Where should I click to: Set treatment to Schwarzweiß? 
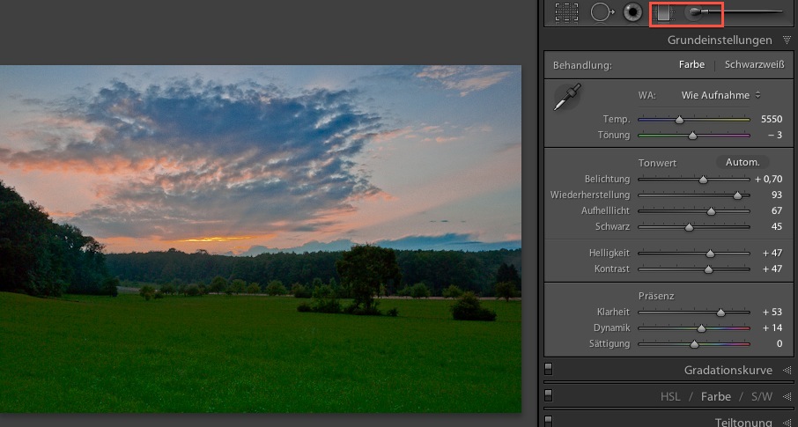754,64
